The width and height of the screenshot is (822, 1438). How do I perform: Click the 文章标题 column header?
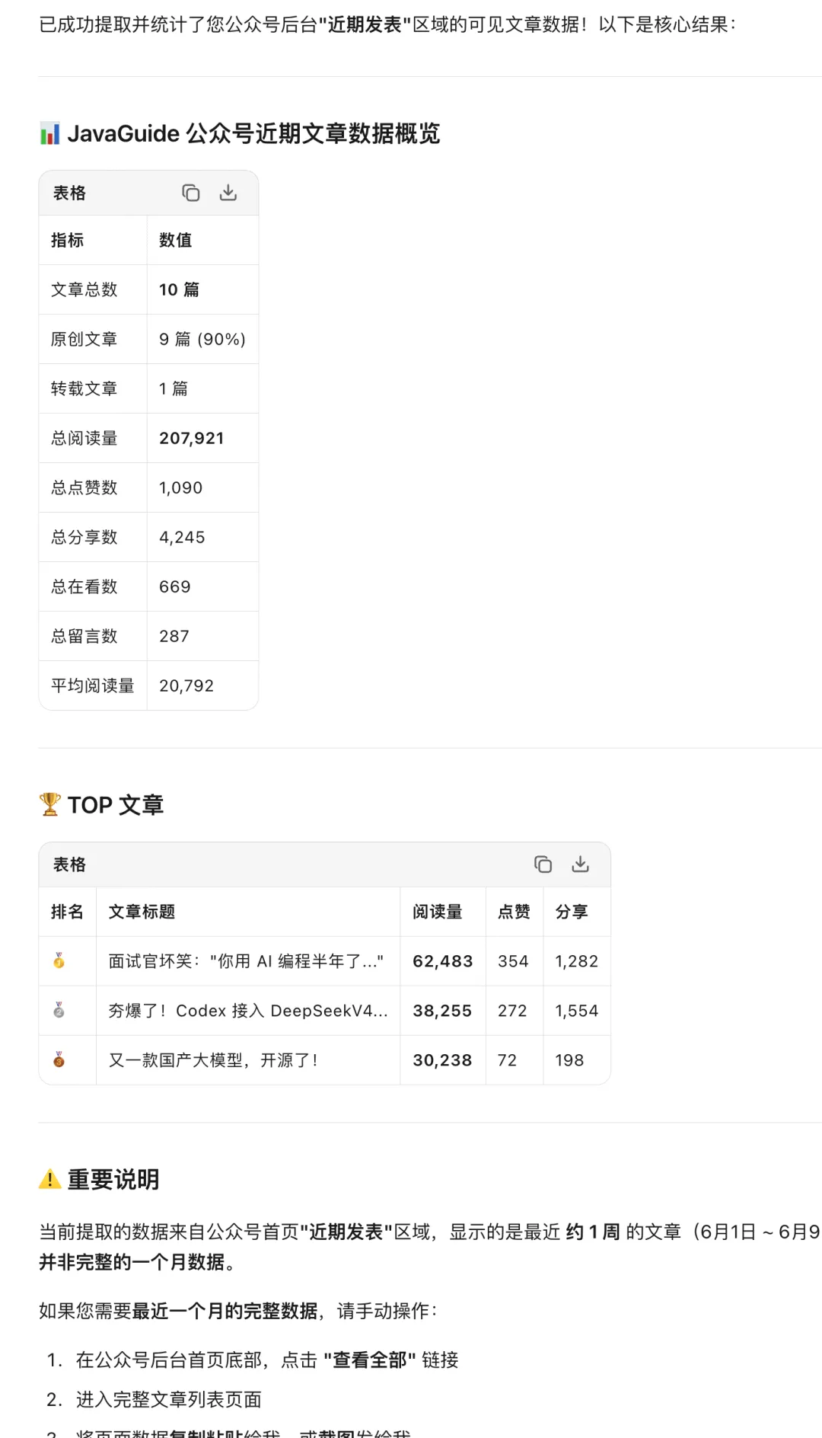pyautogui.click(x=142, y=912)
